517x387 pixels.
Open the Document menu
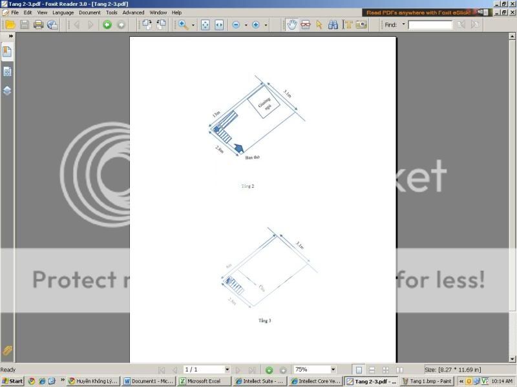(89, 12)
